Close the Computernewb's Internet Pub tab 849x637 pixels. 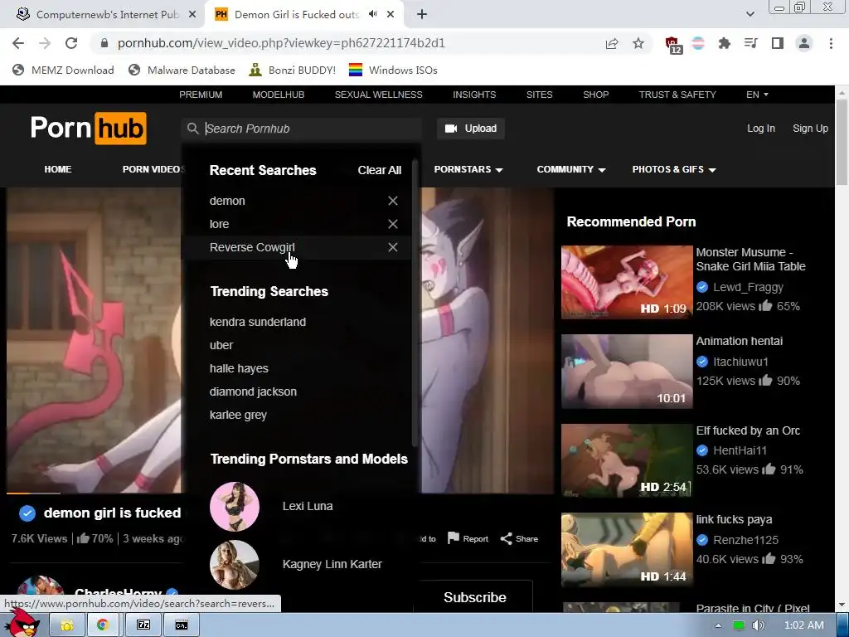192,15
